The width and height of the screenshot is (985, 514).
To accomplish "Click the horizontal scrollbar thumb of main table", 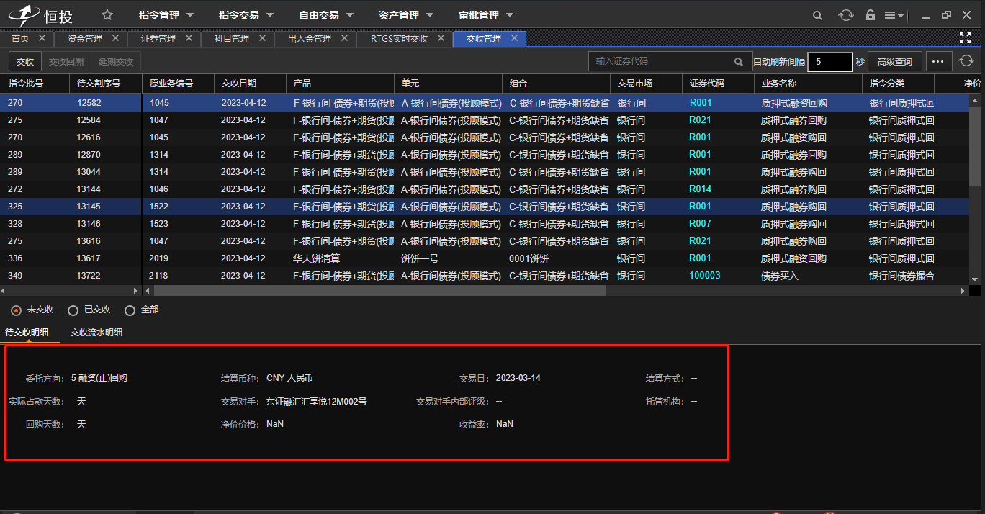I will point(379,291).
